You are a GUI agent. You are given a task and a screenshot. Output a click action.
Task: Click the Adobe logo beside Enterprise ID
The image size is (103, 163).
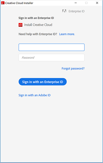[x=64, y=11]
